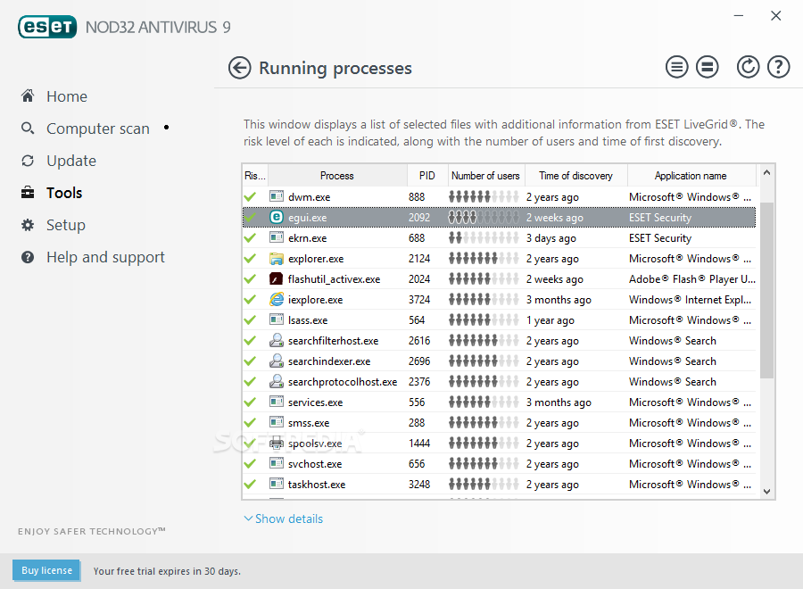Click the flashutil_activex.exe Flash icon
Image resolution: width=803 pixels, height=589 pixels.
[277, 278]
